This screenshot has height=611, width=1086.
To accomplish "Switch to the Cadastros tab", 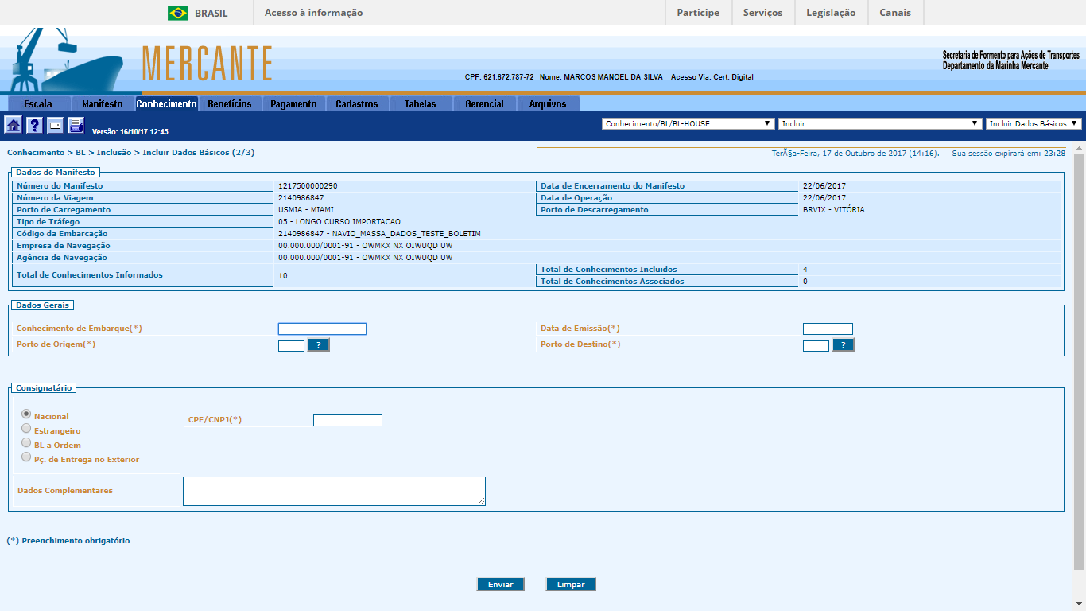I will tap(357, 104).
